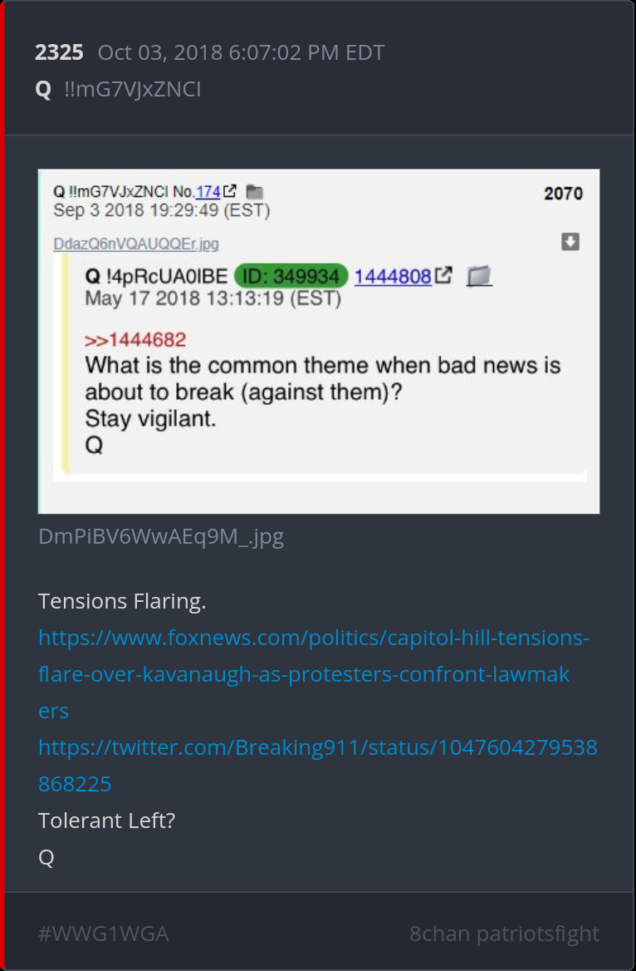
Task: Click the folder icon after post 1444808
Action: (479, 276)
